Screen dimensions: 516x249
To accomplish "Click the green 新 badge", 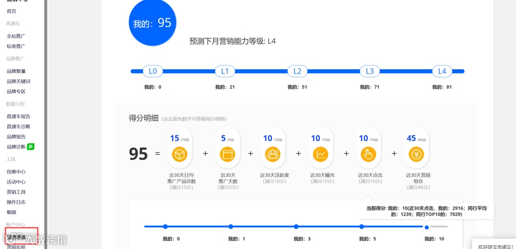I will coord(31,147).
